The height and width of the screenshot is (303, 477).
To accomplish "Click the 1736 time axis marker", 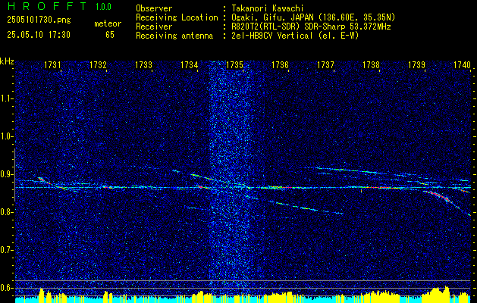I will click(280, 65).
